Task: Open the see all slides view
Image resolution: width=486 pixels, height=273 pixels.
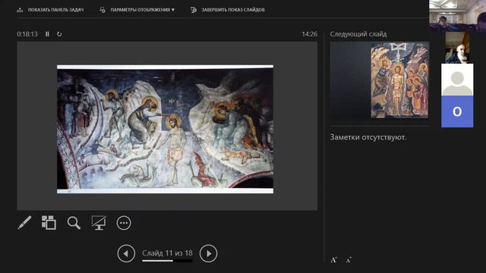Action: pos(49,222)
